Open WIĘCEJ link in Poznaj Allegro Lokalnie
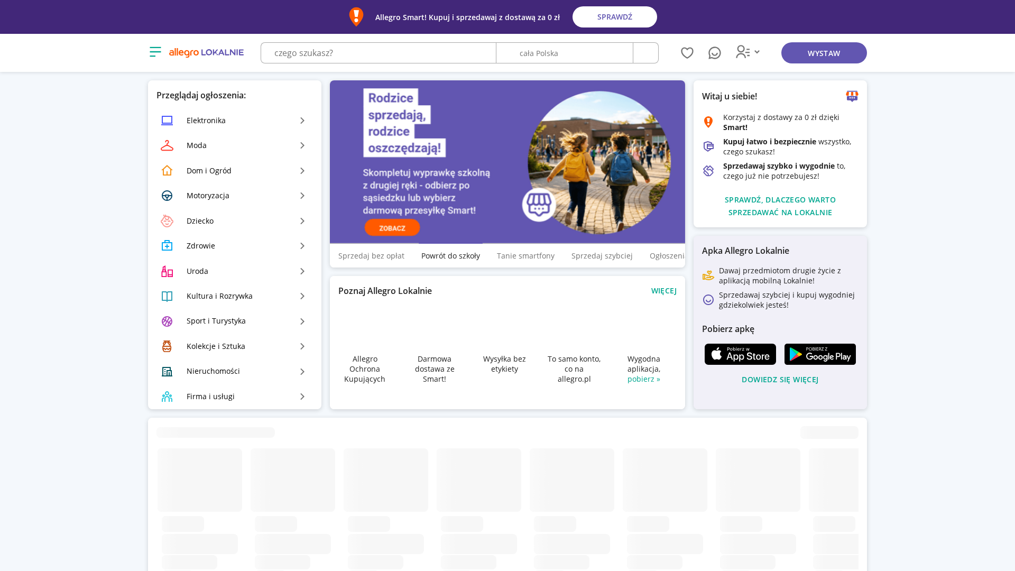The image size is (1015, 571). (664, 291)
